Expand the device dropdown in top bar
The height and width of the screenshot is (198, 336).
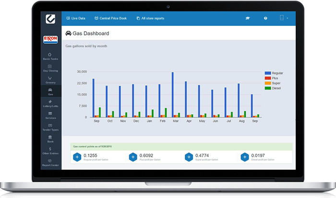(283, 18)
